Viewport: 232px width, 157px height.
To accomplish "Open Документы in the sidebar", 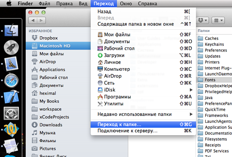I will 58,85.
